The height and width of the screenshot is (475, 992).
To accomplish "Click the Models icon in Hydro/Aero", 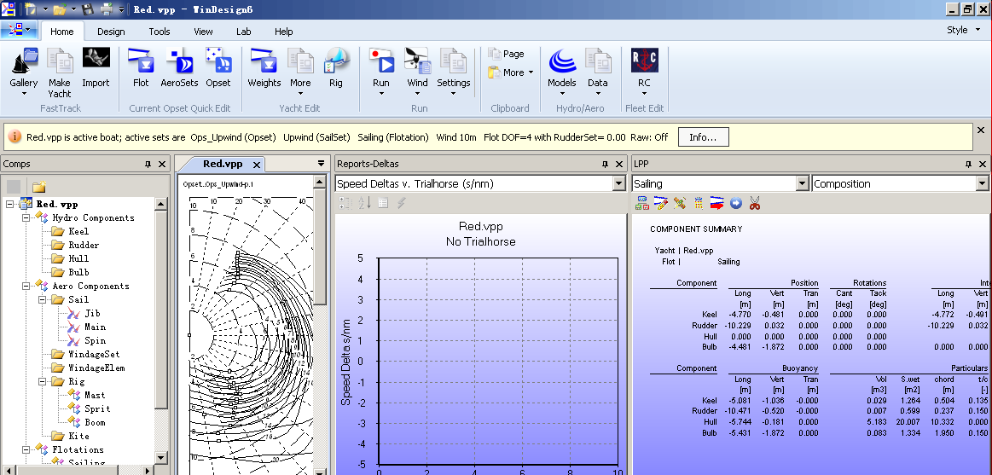I will pos(562,71).
